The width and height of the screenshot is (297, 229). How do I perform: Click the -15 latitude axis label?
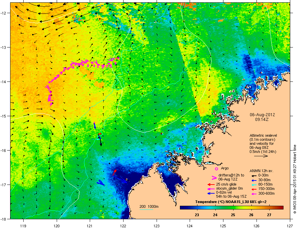(3, 116)
